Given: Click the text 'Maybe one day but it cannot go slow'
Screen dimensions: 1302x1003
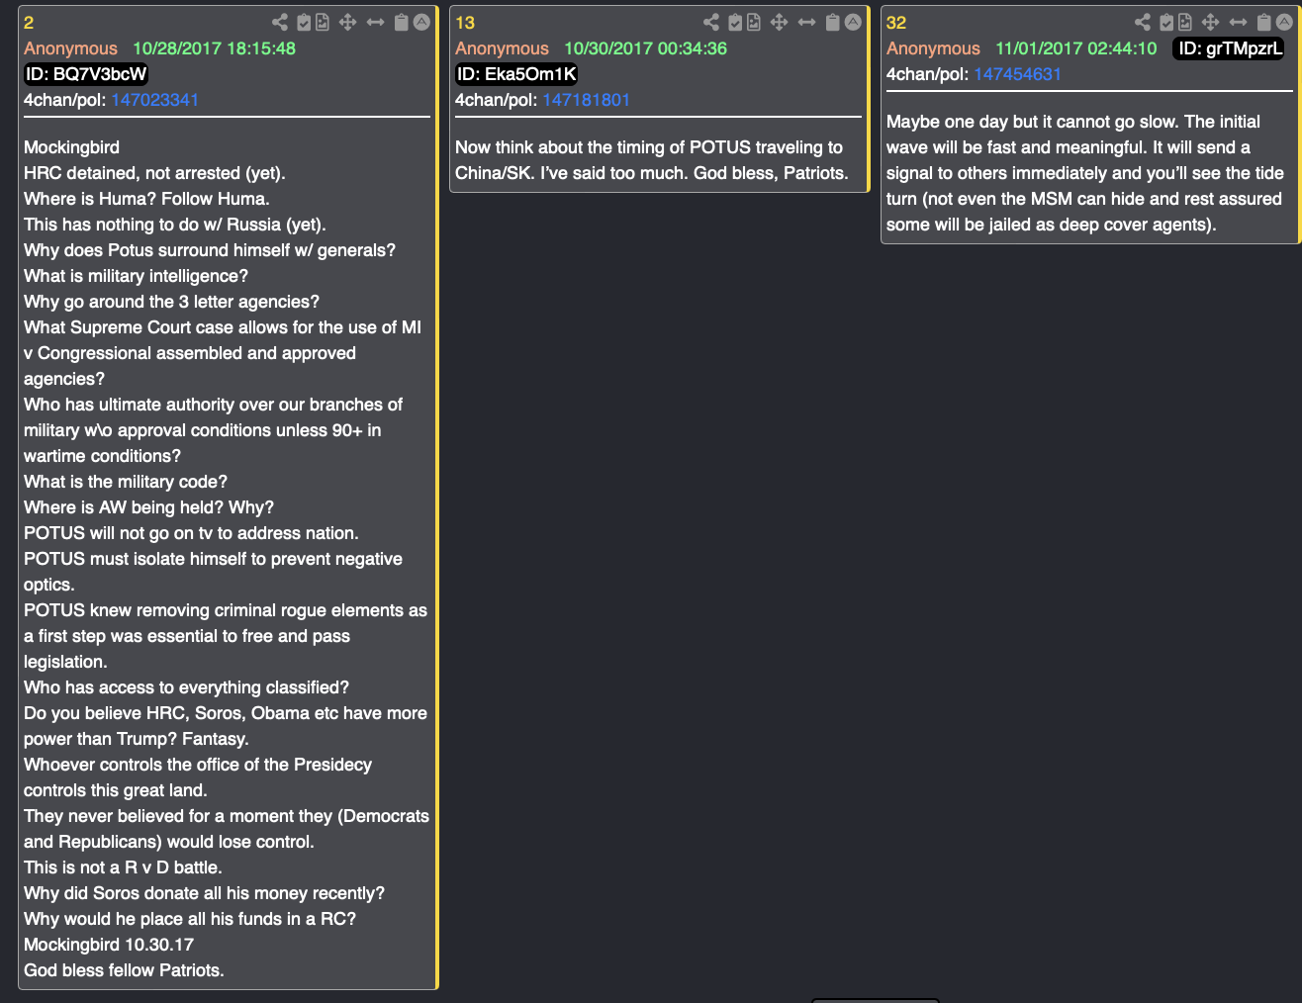Looking at the screenshot, I should point(1032,122).
